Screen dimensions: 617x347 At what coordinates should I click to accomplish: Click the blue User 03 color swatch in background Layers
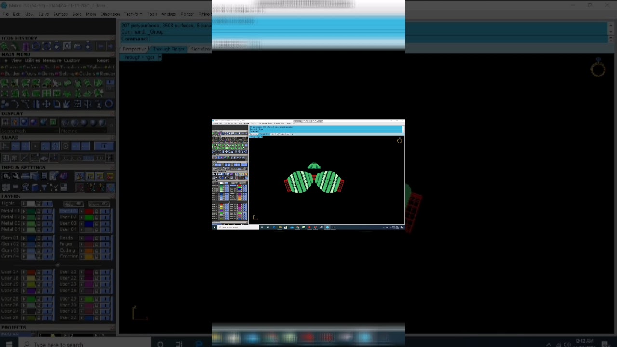tap(88, 223)
